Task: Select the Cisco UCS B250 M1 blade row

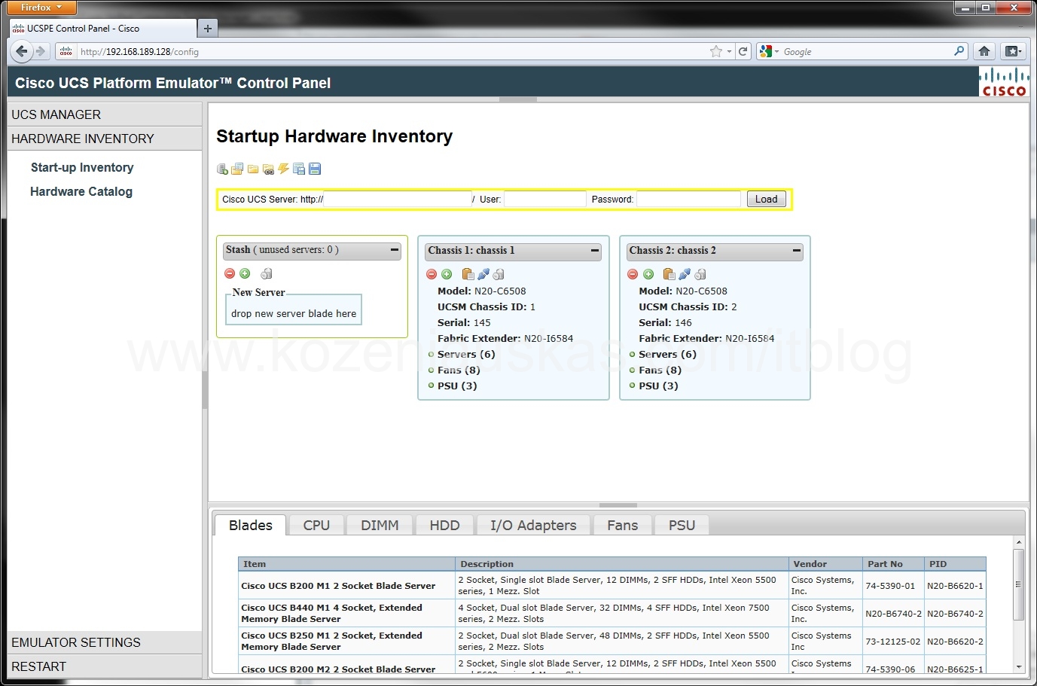Action: coord(612,641)
